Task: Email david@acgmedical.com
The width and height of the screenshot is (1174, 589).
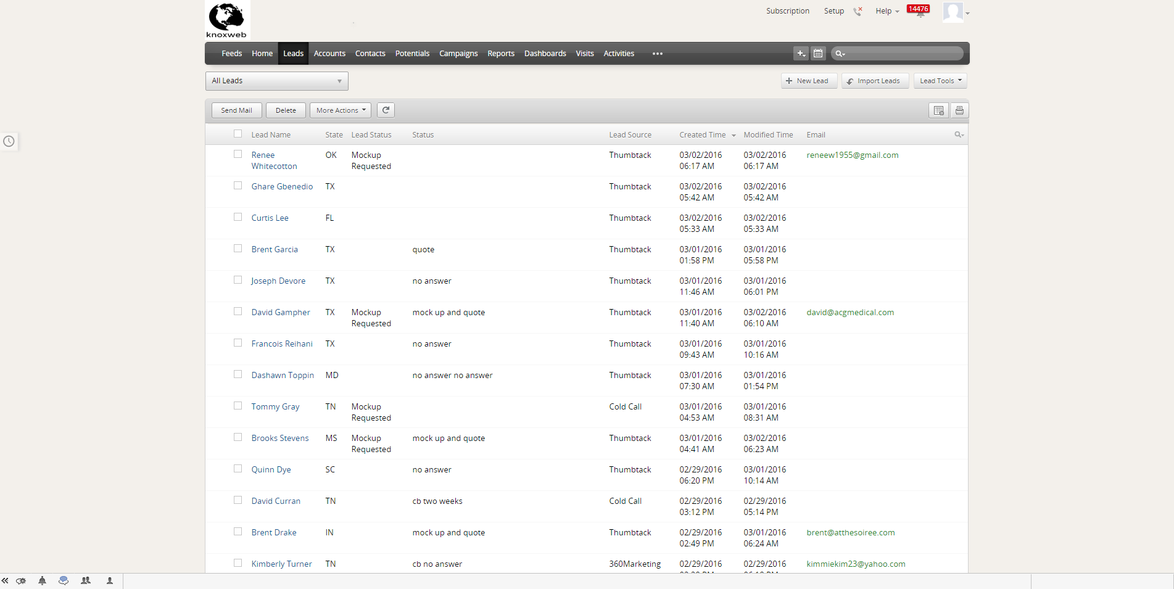Action: [x=850, y=312]
